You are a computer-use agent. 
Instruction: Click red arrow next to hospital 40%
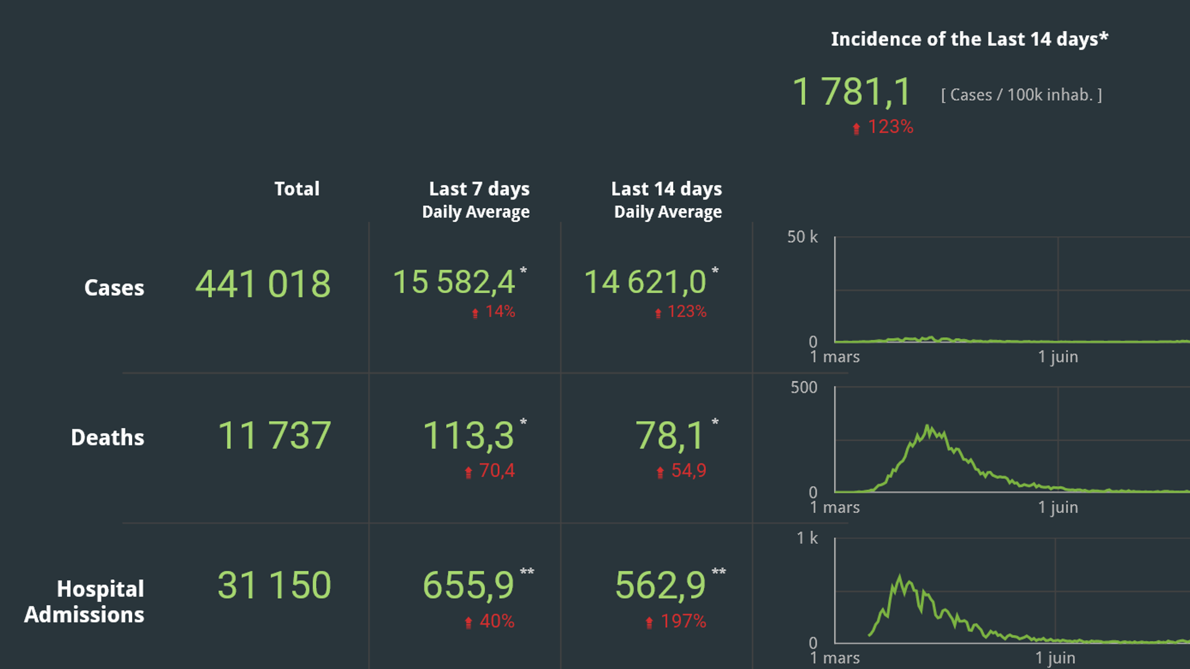point(469,623)
